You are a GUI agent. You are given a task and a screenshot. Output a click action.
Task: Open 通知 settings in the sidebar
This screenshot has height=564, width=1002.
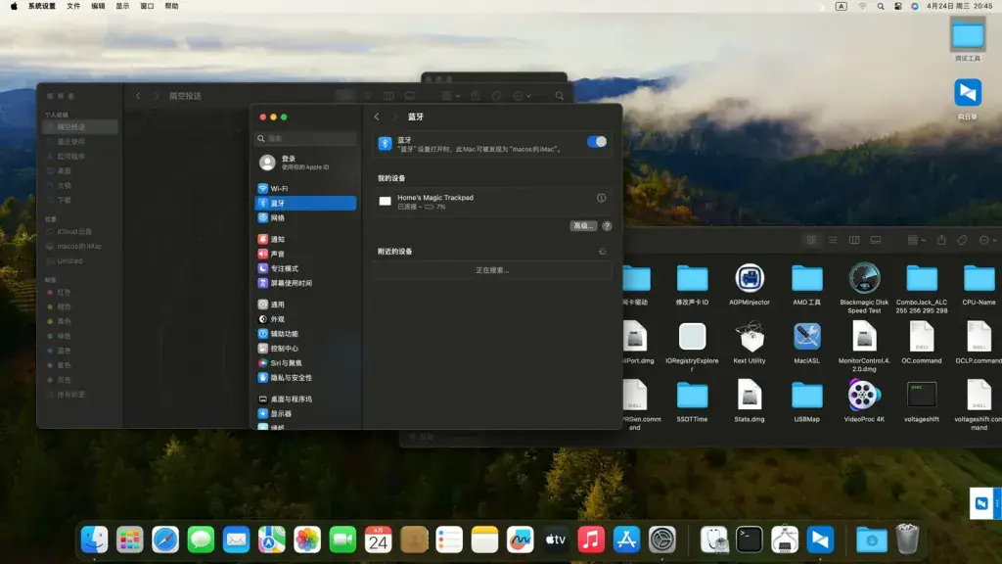(306, 239)
